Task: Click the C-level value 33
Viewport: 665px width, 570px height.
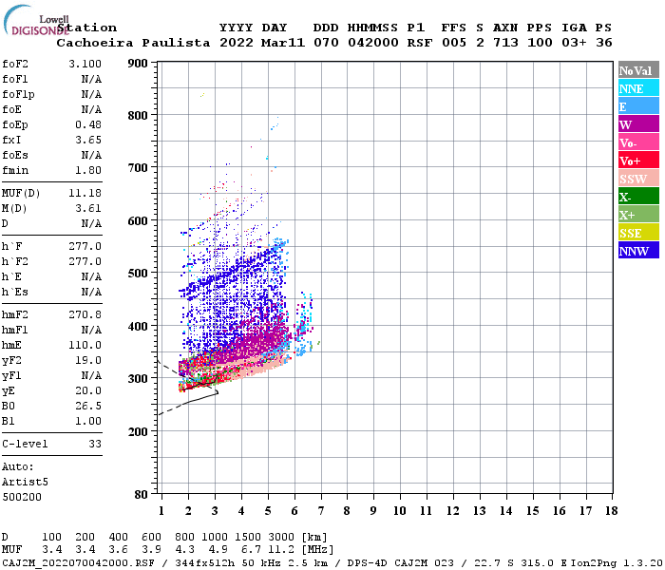Action: pos(95,444)
